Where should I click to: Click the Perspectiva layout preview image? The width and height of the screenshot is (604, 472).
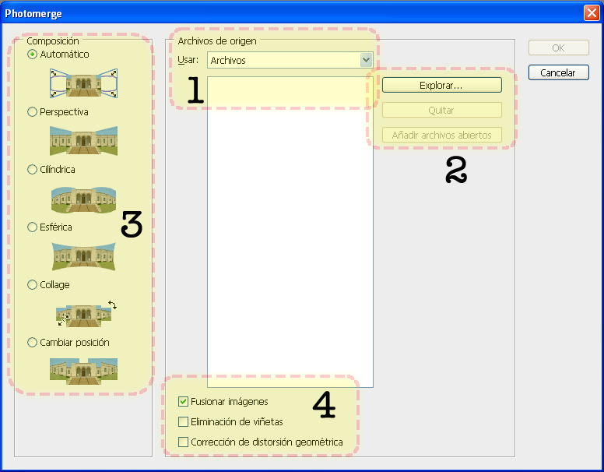83,141
